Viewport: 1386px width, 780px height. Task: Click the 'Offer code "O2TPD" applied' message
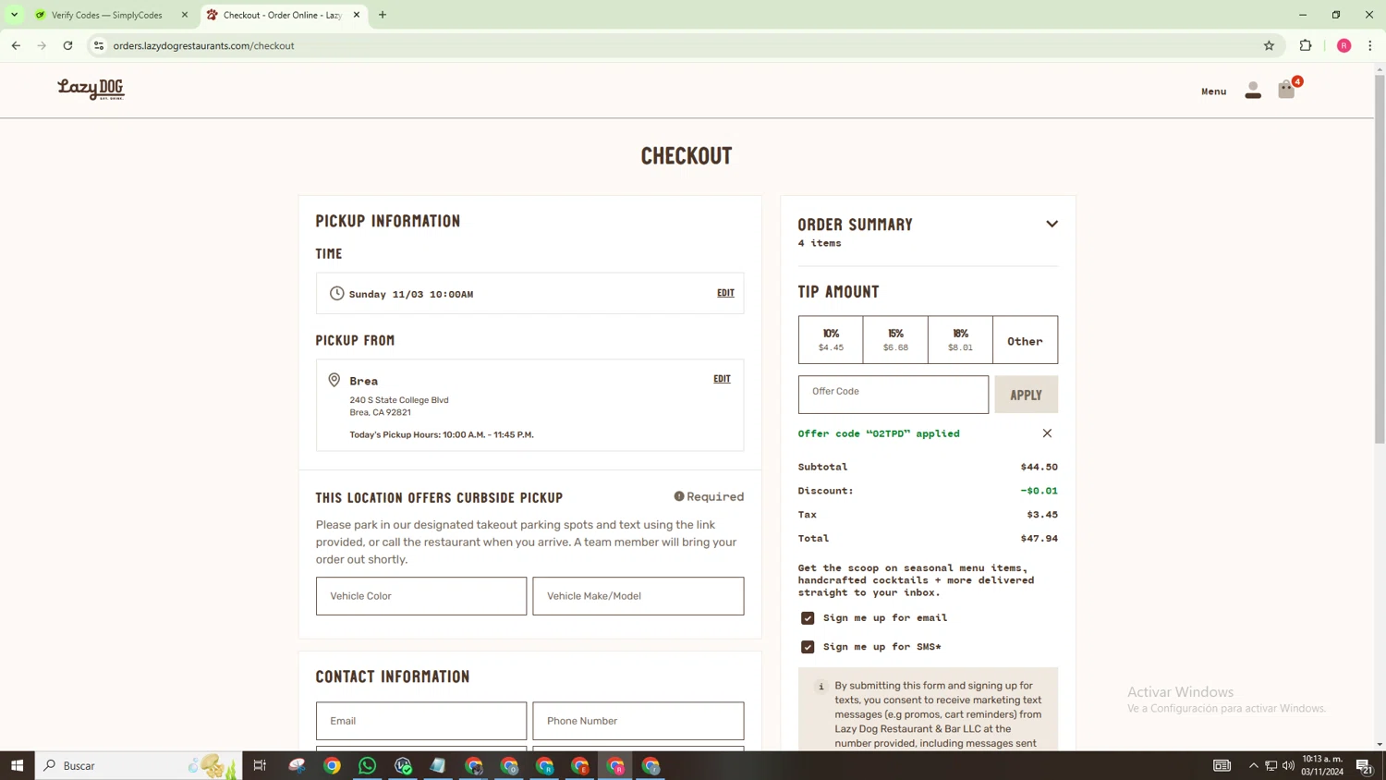[x=879, y=433]
